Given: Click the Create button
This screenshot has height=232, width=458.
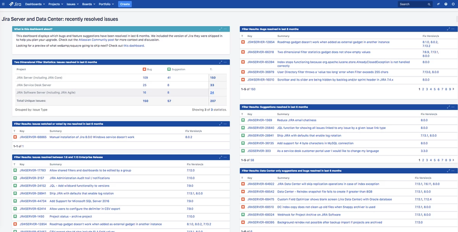Looking at the screenshot, I should [x=125, y=4].
